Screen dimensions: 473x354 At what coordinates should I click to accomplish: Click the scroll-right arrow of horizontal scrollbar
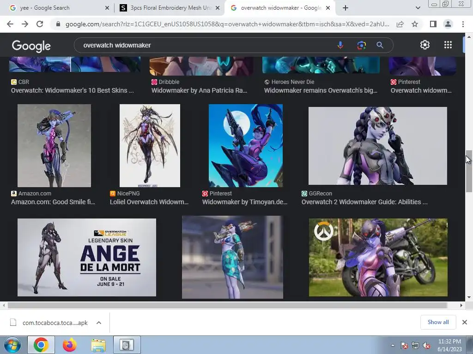point(461,306)
